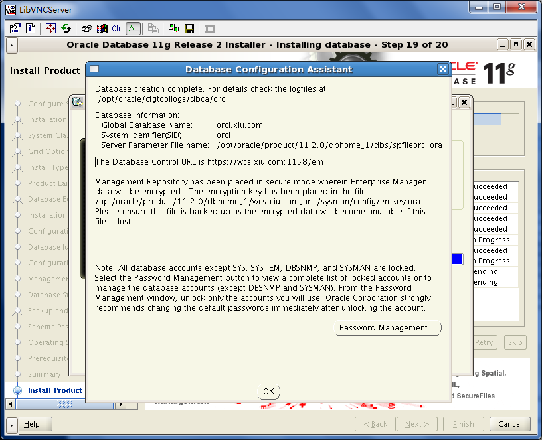Go to the previous step with Back

point(375,425)
